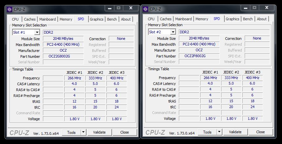Viewport: 282px width, 144px height.
Task: Switch to Mainboard tab in the Slot #1 window
Action: tap(47, 19)
